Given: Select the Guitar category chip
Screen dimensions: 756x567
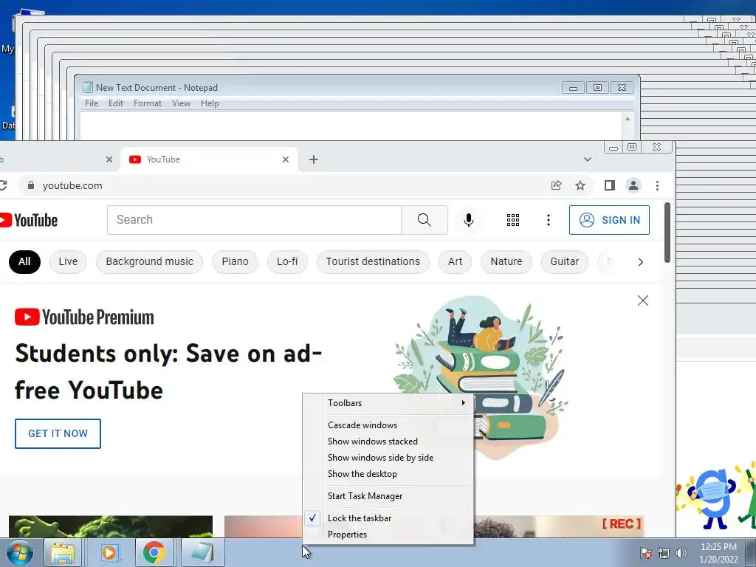Looking at the screenshot, I should pyautogui.click(x=564, y=262).
